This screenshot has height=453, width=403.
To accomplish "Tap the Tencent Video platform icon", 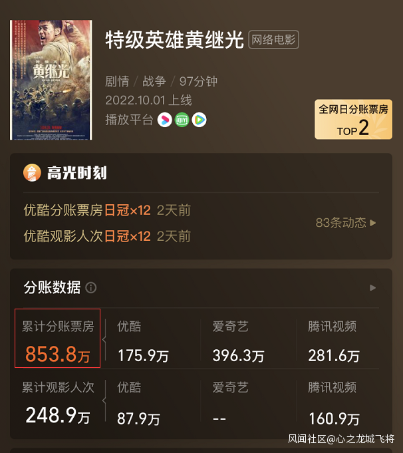I will 200,120.
